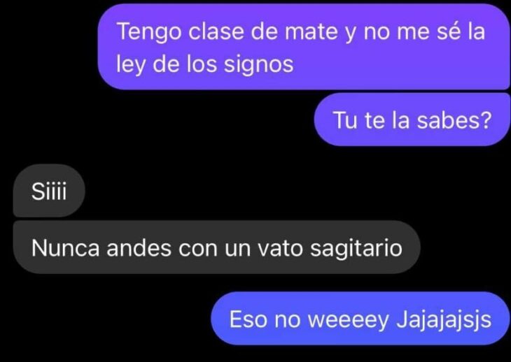Select the word 'Eso' in the last bubble

click(x=248, y=319)
